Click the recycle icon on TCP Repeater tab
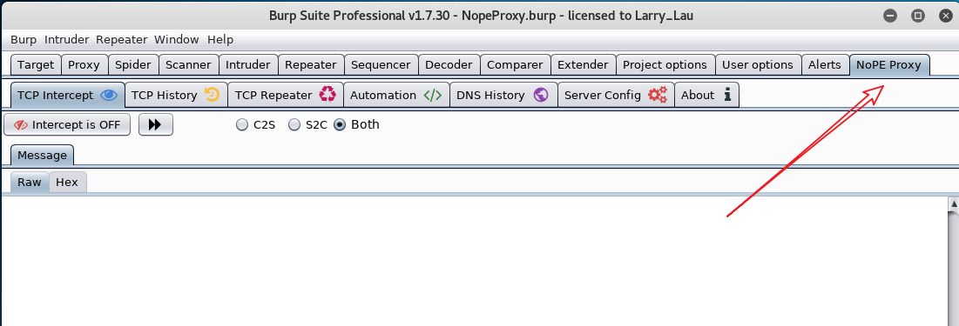The height and width of the screenshot is (326, 959). (328, 95)
